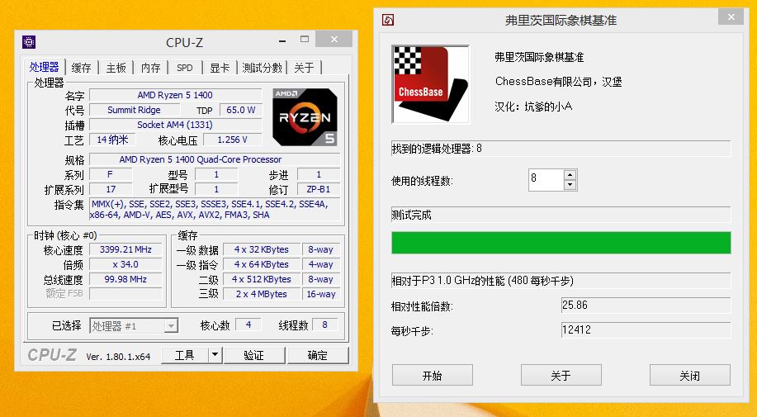Click the 关于 button in Fritz benchmark
Viewport: 757px width, 417px height.
(561, 376)
